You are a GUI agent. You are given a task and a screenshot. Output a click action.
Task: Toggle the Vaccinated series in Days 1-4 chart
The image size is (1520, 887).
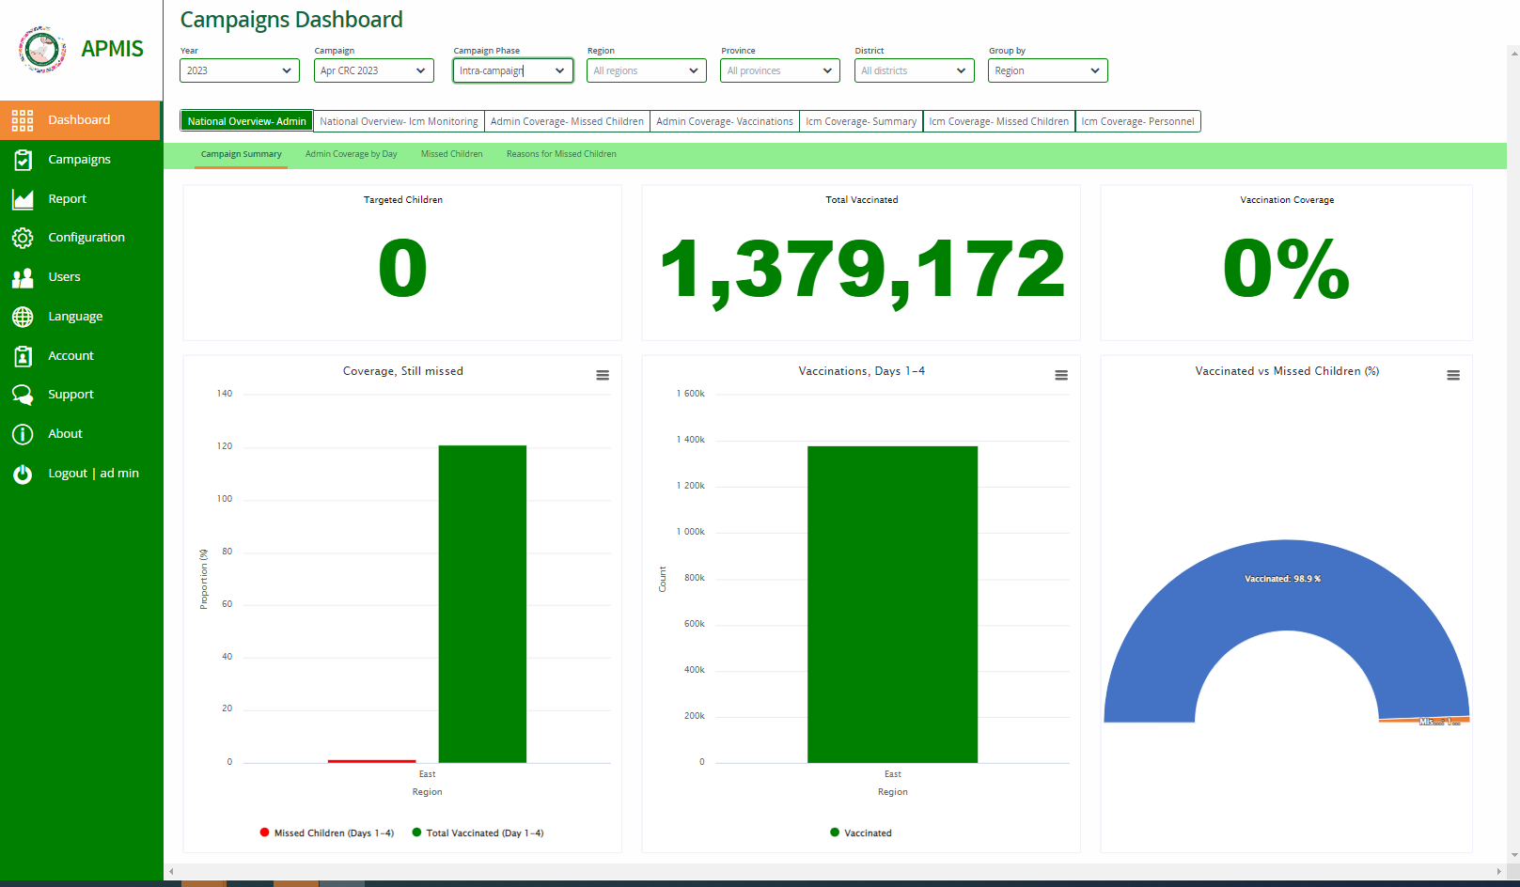tap(860, 833)
